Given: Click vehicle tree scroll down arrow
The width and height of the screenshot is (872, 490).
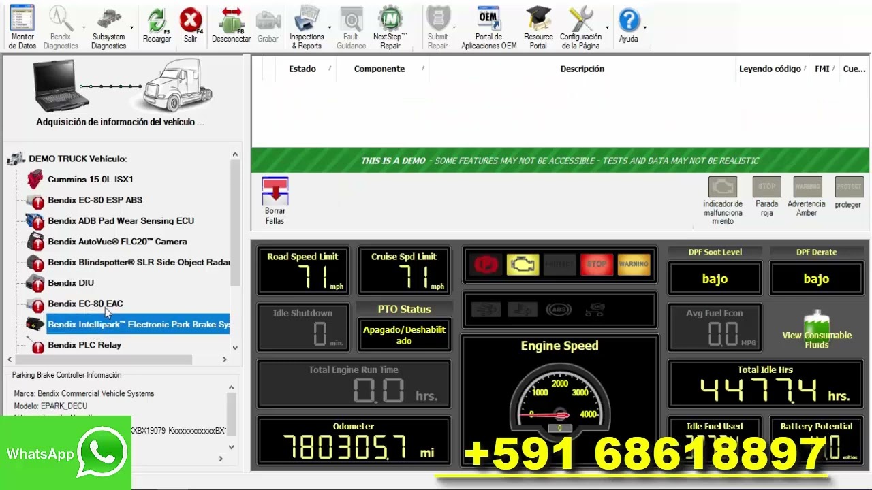Looking at the screenshot, I should 235,348.
